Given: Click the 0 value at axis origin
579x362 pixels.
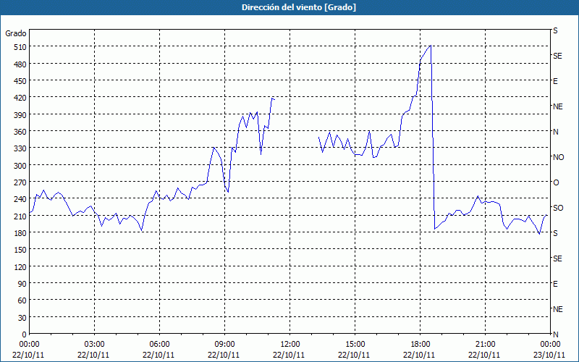Looking at the screenshot, I should (25, 334).
